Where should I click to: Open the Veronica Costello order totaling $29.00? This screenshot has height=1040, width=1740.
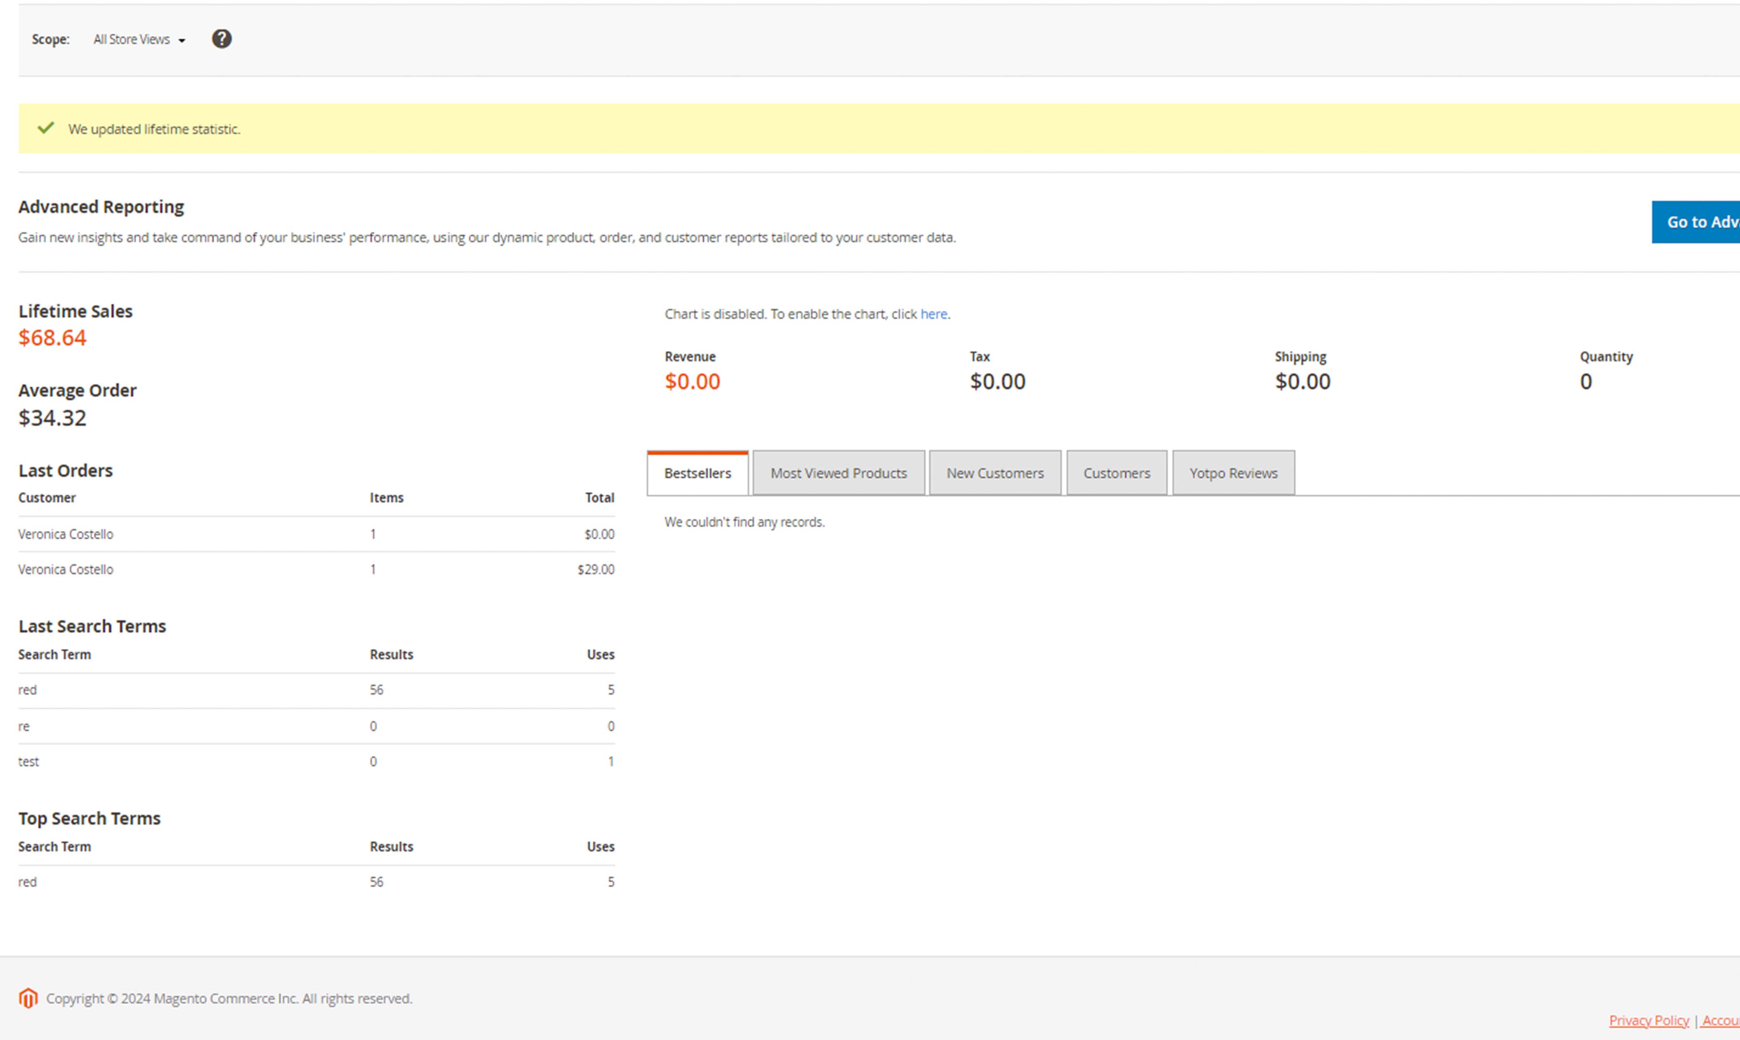pos(316,570)
